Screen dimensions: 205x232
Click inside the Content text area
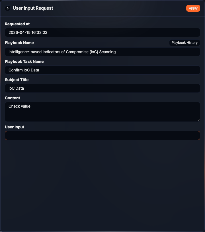click(x=102, y=111)
